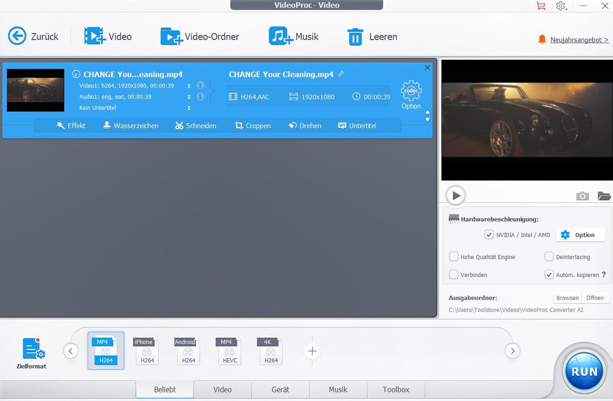Click the Leeren trash icon

tap(355, 37)
